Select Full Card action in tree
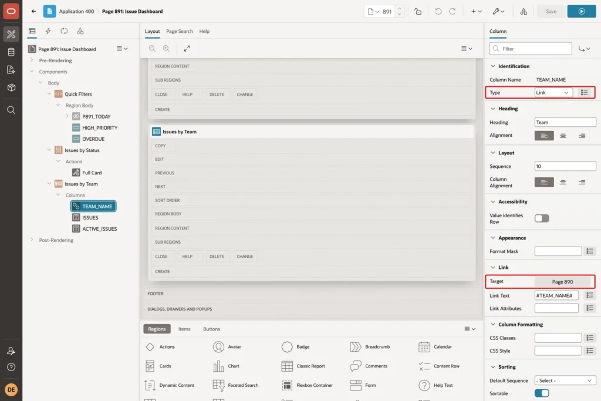 coord(87,173)
